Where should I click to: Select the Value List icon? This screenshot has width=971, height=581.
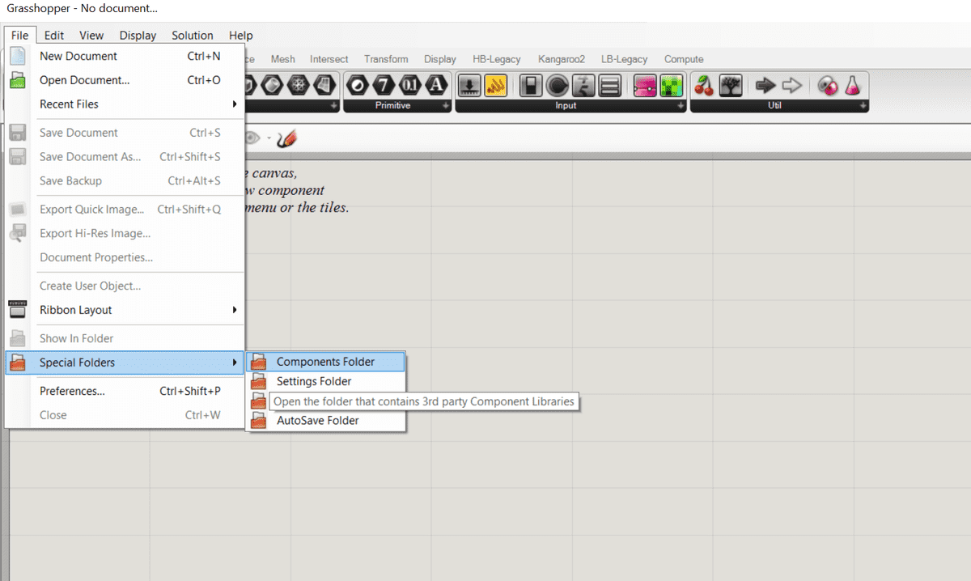tap(609, 86)
